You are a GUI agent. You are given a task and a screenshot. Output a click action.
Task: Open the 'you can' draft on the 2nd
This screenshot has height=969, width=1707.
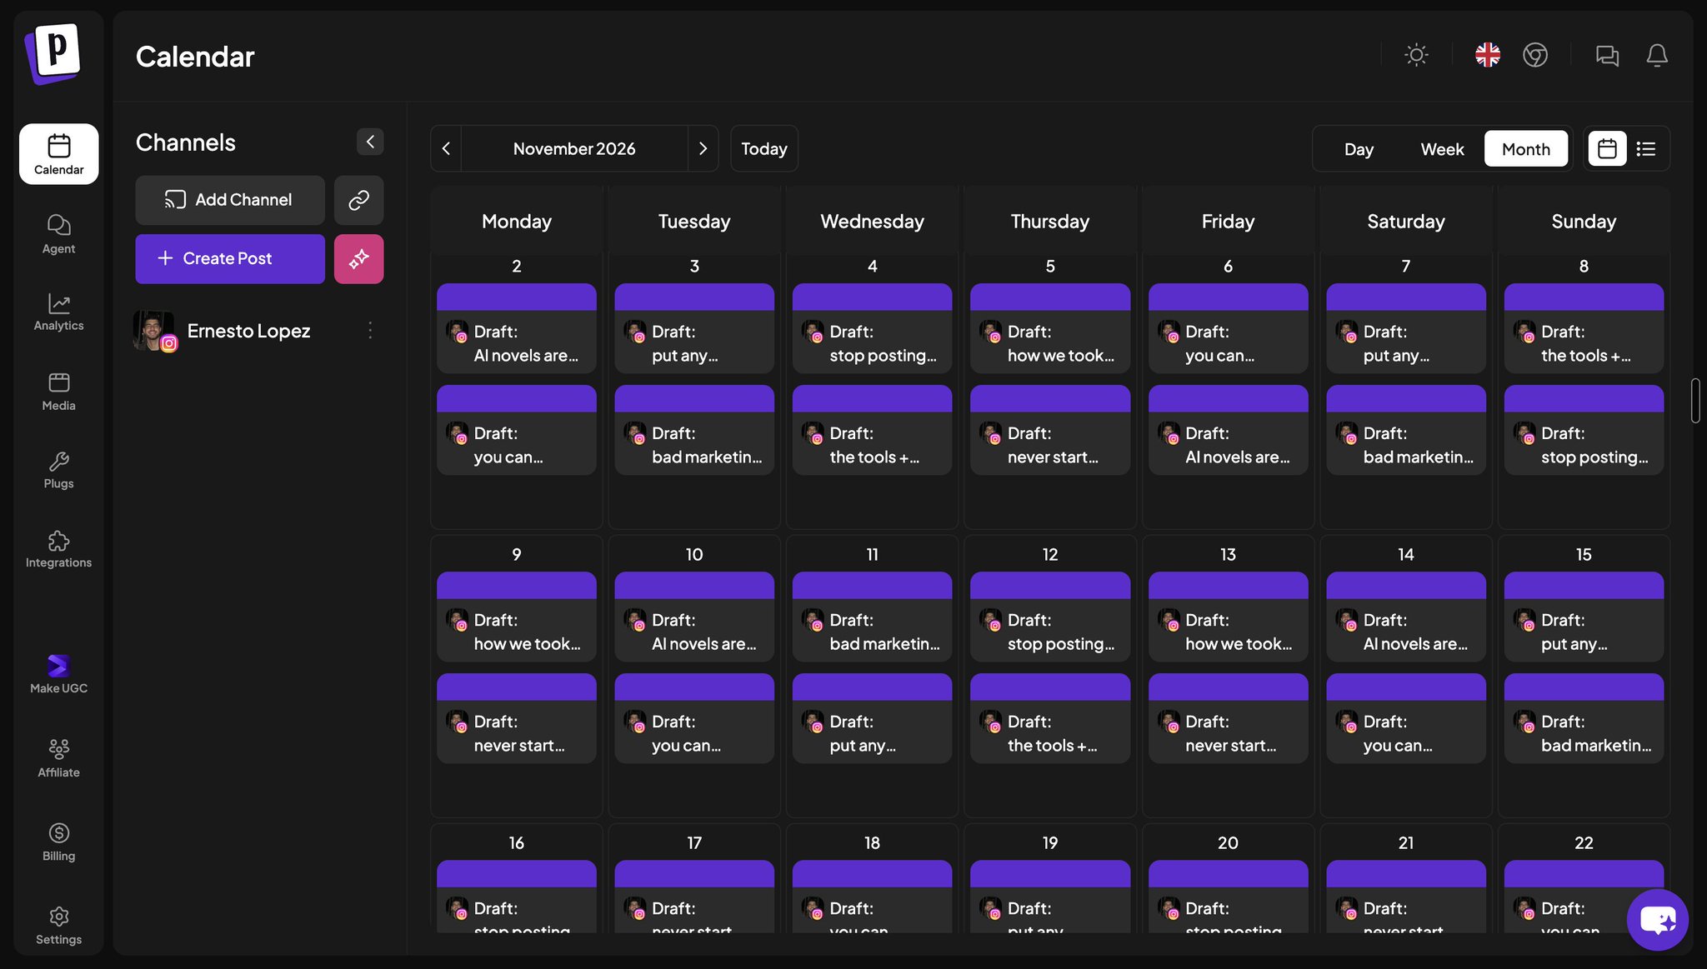click(517, 430)
